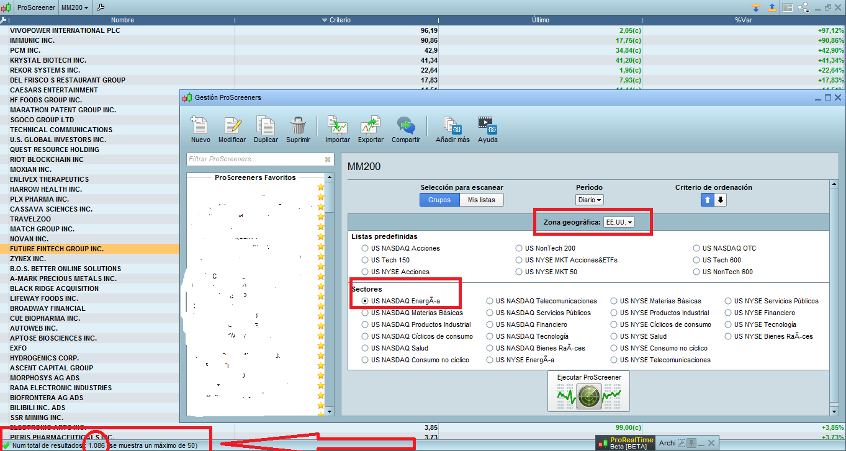Click the ProRealTime Beta logo in bottom bar
The height and width of the screenshot is (451, 846).
tap(626, 443)
